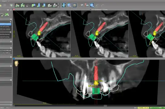Viewport: 165px width, 109px height.
Task: Select the highlighted implant alignment arrows icon
Action: tap(64, 5)
